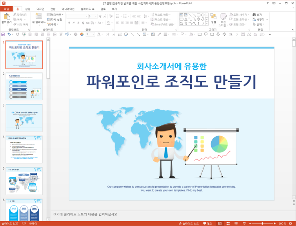Open Shape Outline (도형 윤곽선) dropdown
296x226 pixels.
point(239,20)
